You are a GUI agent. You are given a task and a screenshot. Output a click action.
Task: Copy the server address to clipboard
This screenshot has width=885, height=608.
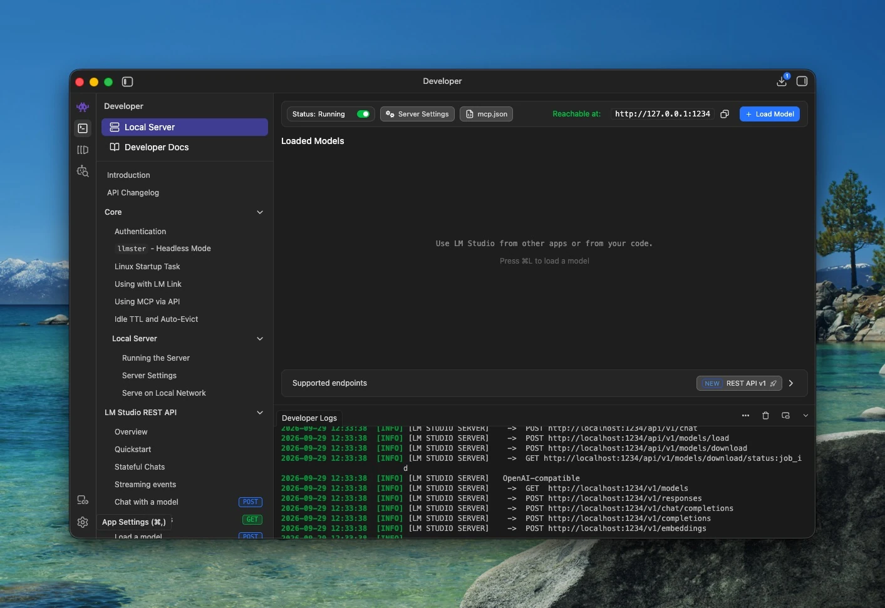pyautogui.click(x=725, y=114)
